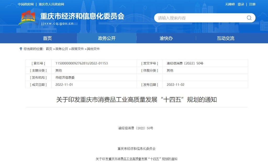Viewport: 268px width, 168px height.
Task: Click the 重庆市经济和信息化委员会 site title
Action: [x=82, y=16]
